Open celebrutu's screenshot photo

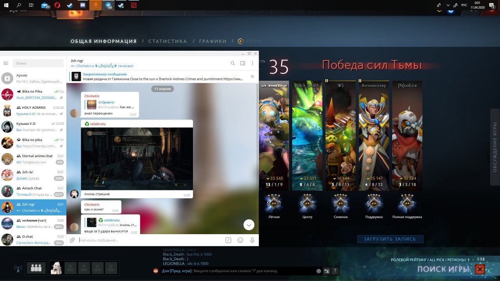(x=137, y=159)
